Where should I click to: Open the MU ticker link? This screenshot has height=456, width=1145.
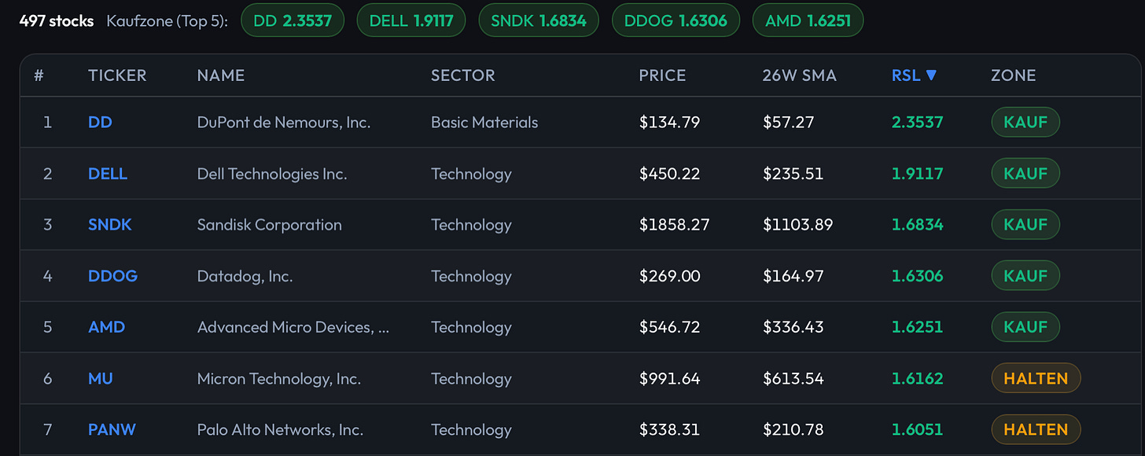101,379
